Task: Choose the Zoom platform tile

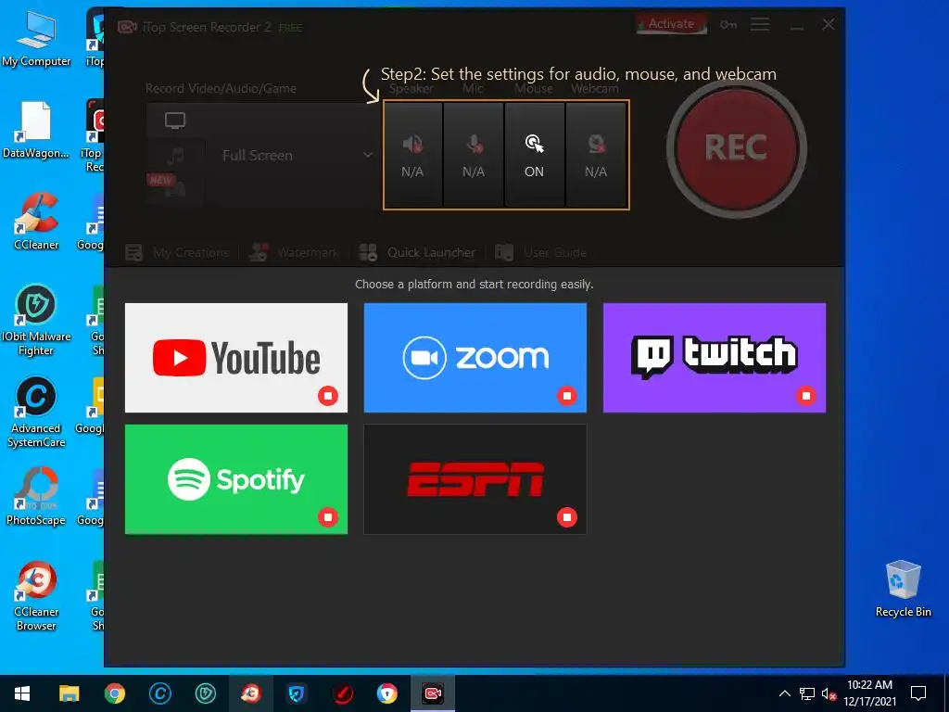Action: (475, 358)
